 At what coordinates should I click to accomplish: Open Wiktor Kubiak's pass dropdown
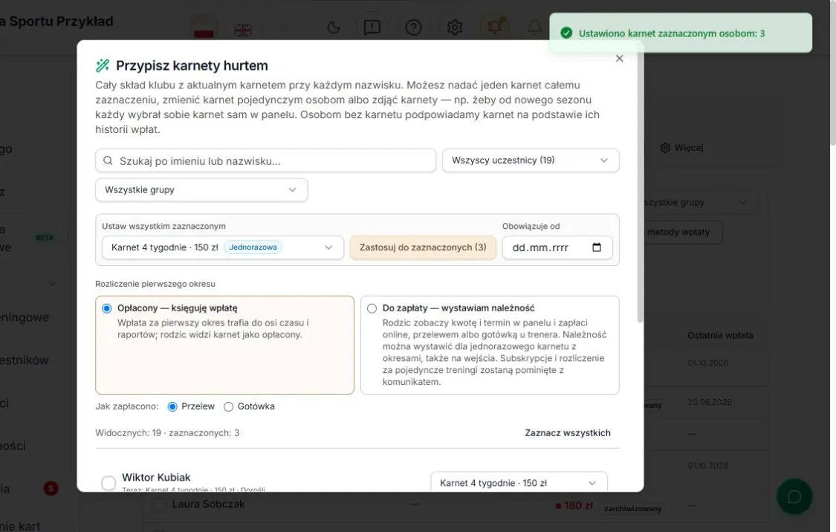coord(518,482)
